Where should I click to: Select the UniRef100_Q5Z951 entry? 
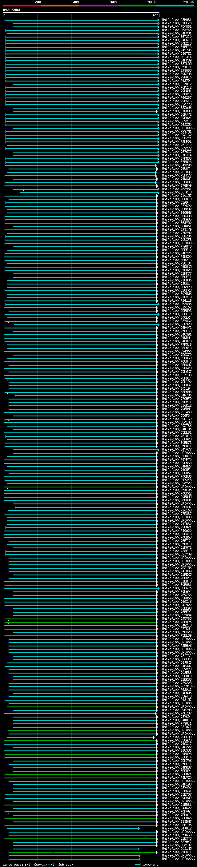point(177,189)
